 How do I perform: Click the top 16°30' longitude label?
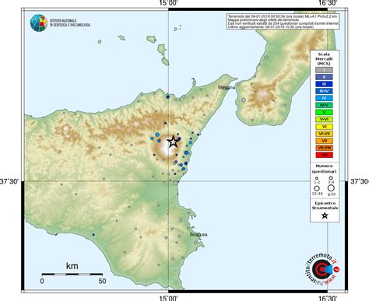(328, 3)
